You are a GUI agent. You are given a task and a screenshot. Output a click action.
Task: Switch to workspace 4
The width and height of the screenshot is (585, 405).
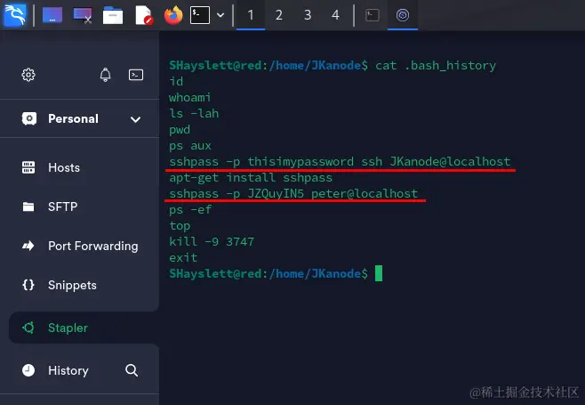335,15
